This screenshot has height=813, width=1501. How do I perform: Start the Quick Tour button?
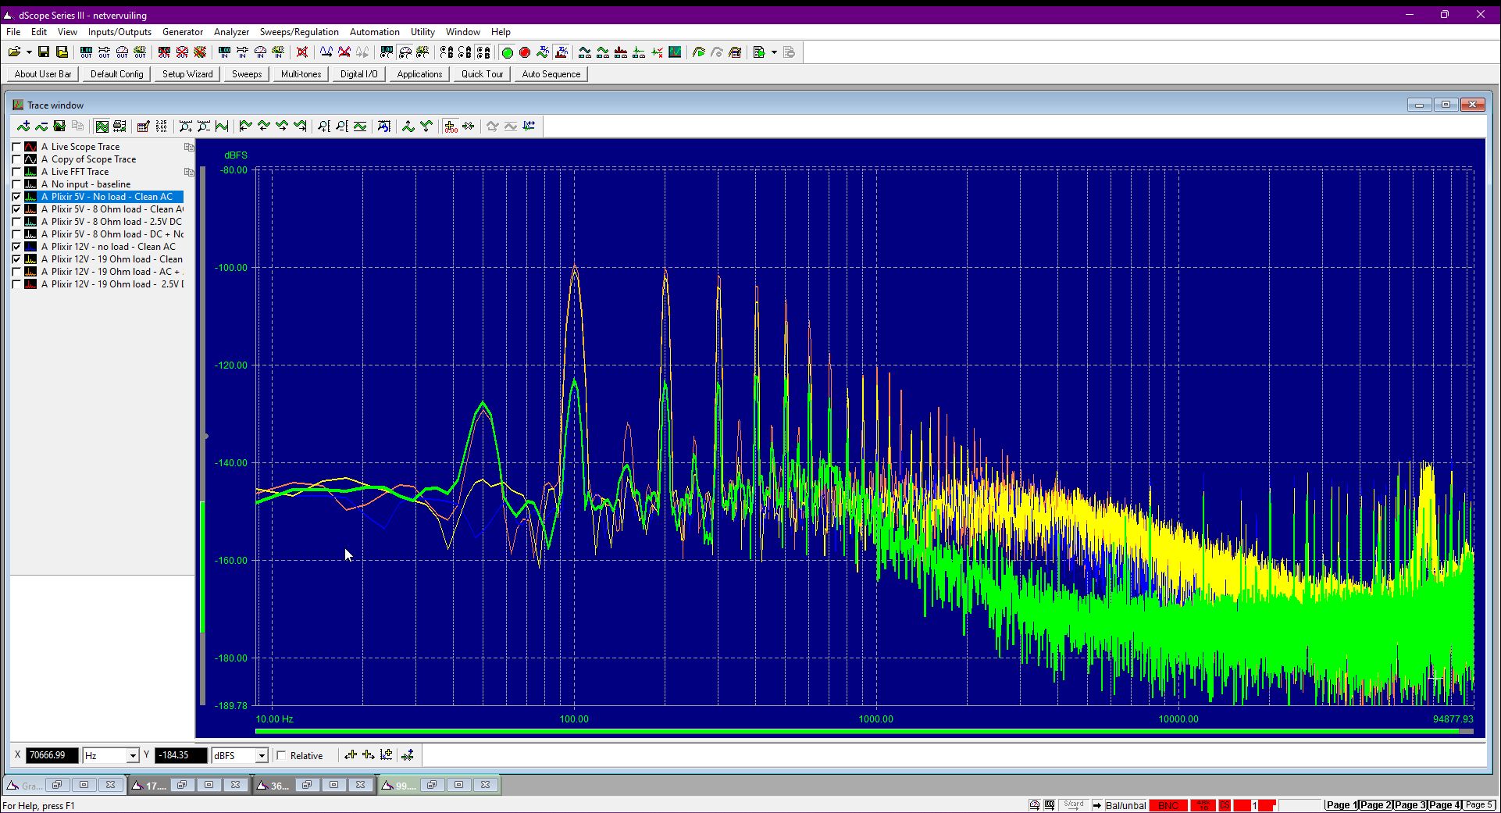pyautogui.click(x=482, y=74)
